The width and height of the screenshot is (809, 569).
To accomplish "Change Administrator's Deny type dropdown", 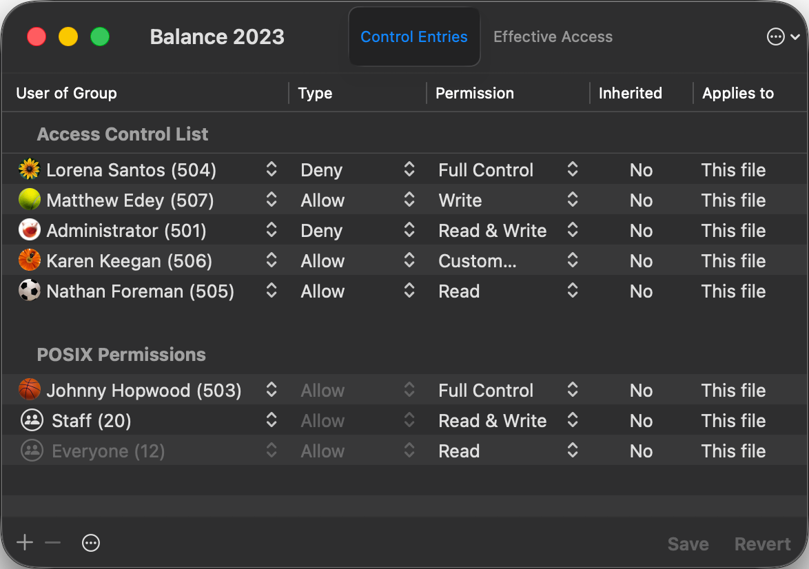I will (x=409, y=230).
